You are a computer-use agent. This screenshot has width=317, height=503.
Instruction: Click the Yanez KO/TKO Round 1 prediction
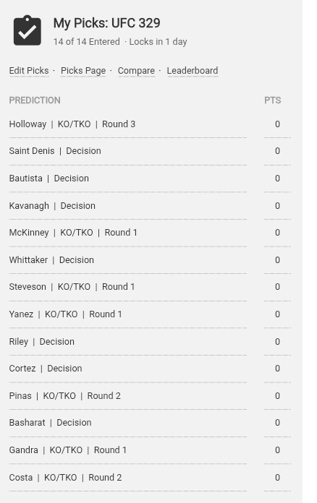pyautogui.click(x=66, y=314)
